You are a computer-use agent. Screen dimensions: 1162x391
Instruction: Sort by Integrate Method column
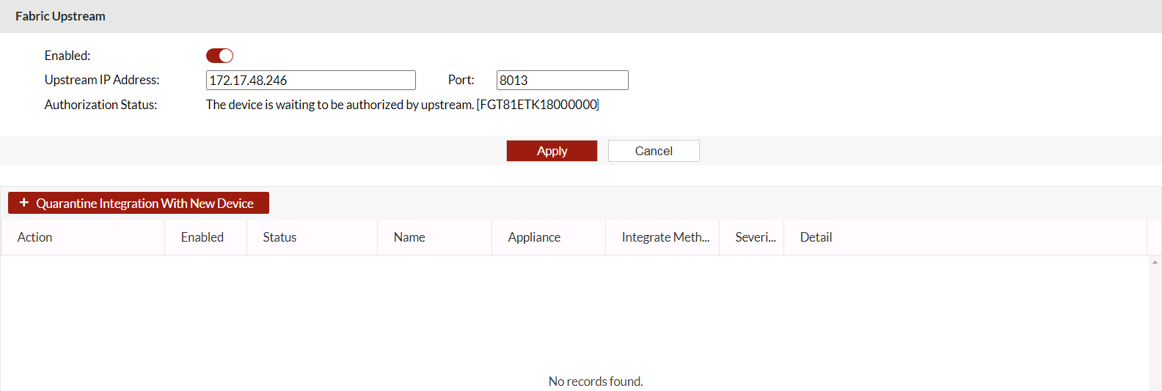tap(665, 237)
